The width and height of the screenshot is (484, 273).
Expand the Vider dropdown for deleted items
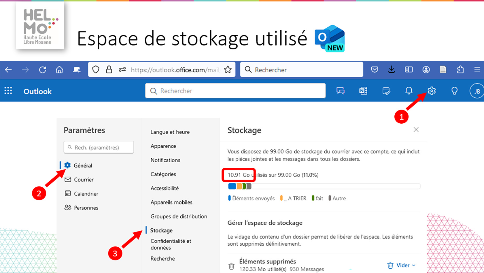tap(414, 265)
